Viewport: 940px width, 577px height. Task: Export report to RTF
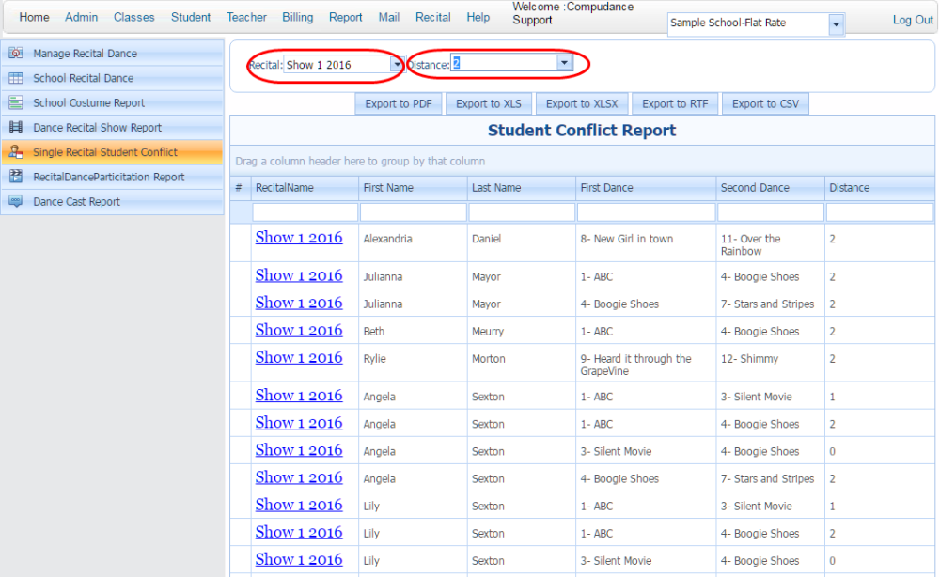tap(674, 103)
